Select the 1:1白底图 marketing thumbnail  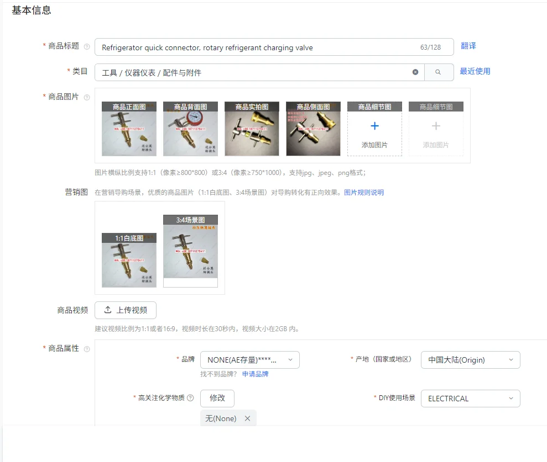coord(129,260)
